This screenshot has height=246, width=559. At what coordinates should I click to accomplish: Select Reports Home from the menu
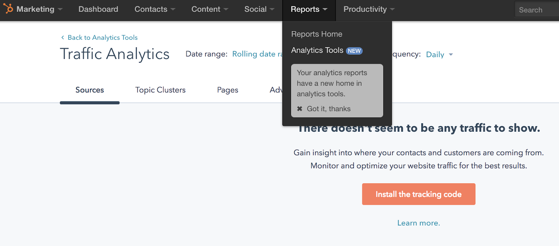click(x=317, y=34)
